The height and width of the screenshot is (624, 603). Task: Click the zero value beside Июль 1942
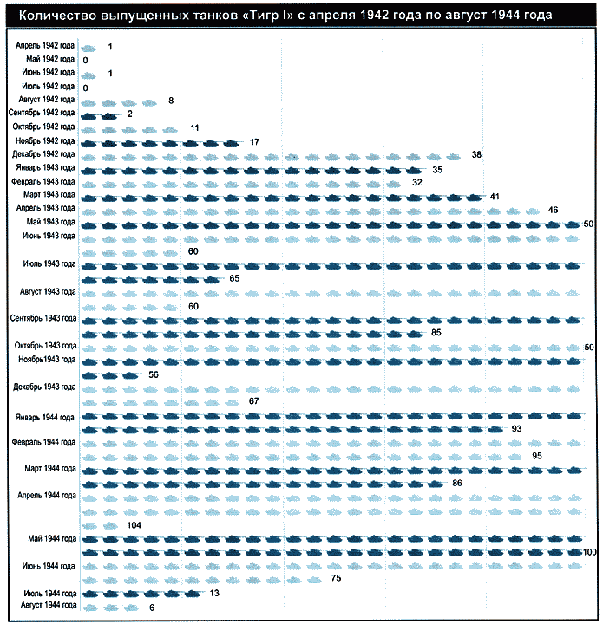85,88
